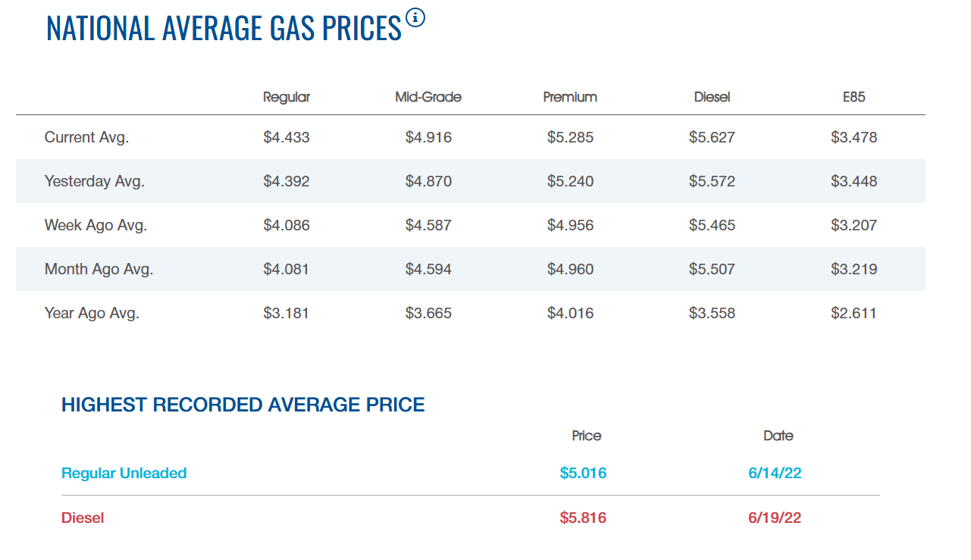
Task: Click the E85 column header
Action: pyautogui.click(x=854, y=97)
